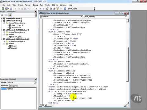The height and width of the screenshot is (110, 147).
Task: Open the Window menu
Action: (63, 5)
